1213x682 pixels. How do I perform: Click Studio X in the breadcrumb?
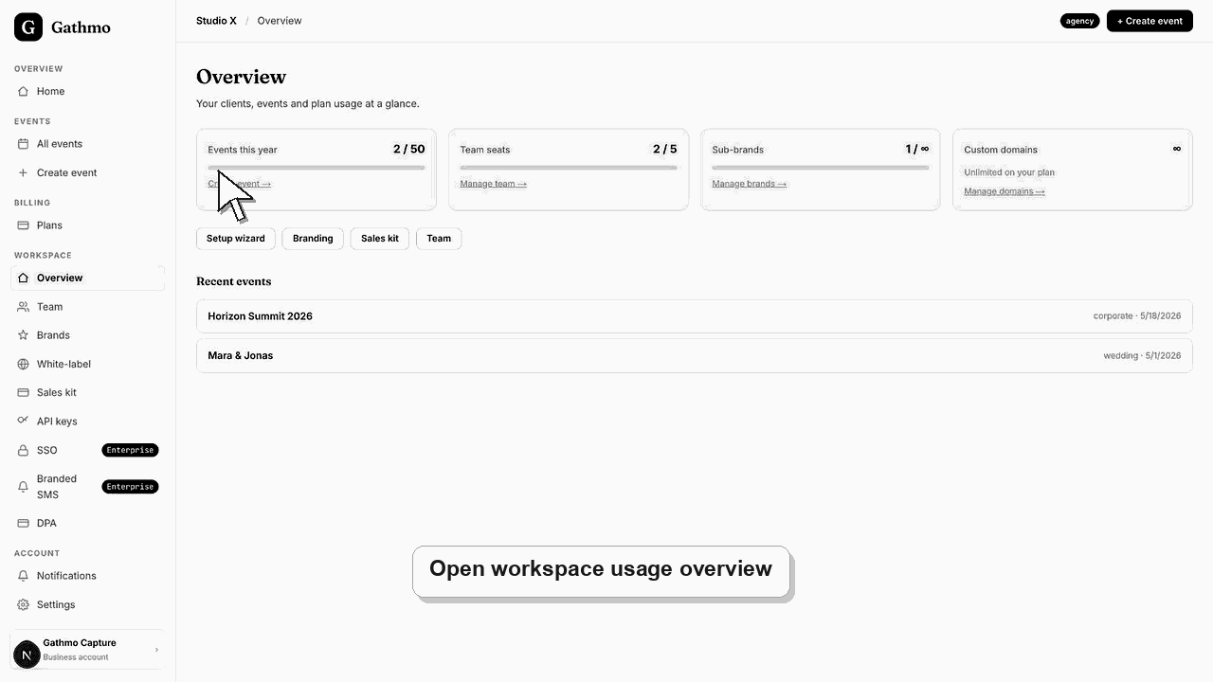click(x=216, y=21)
